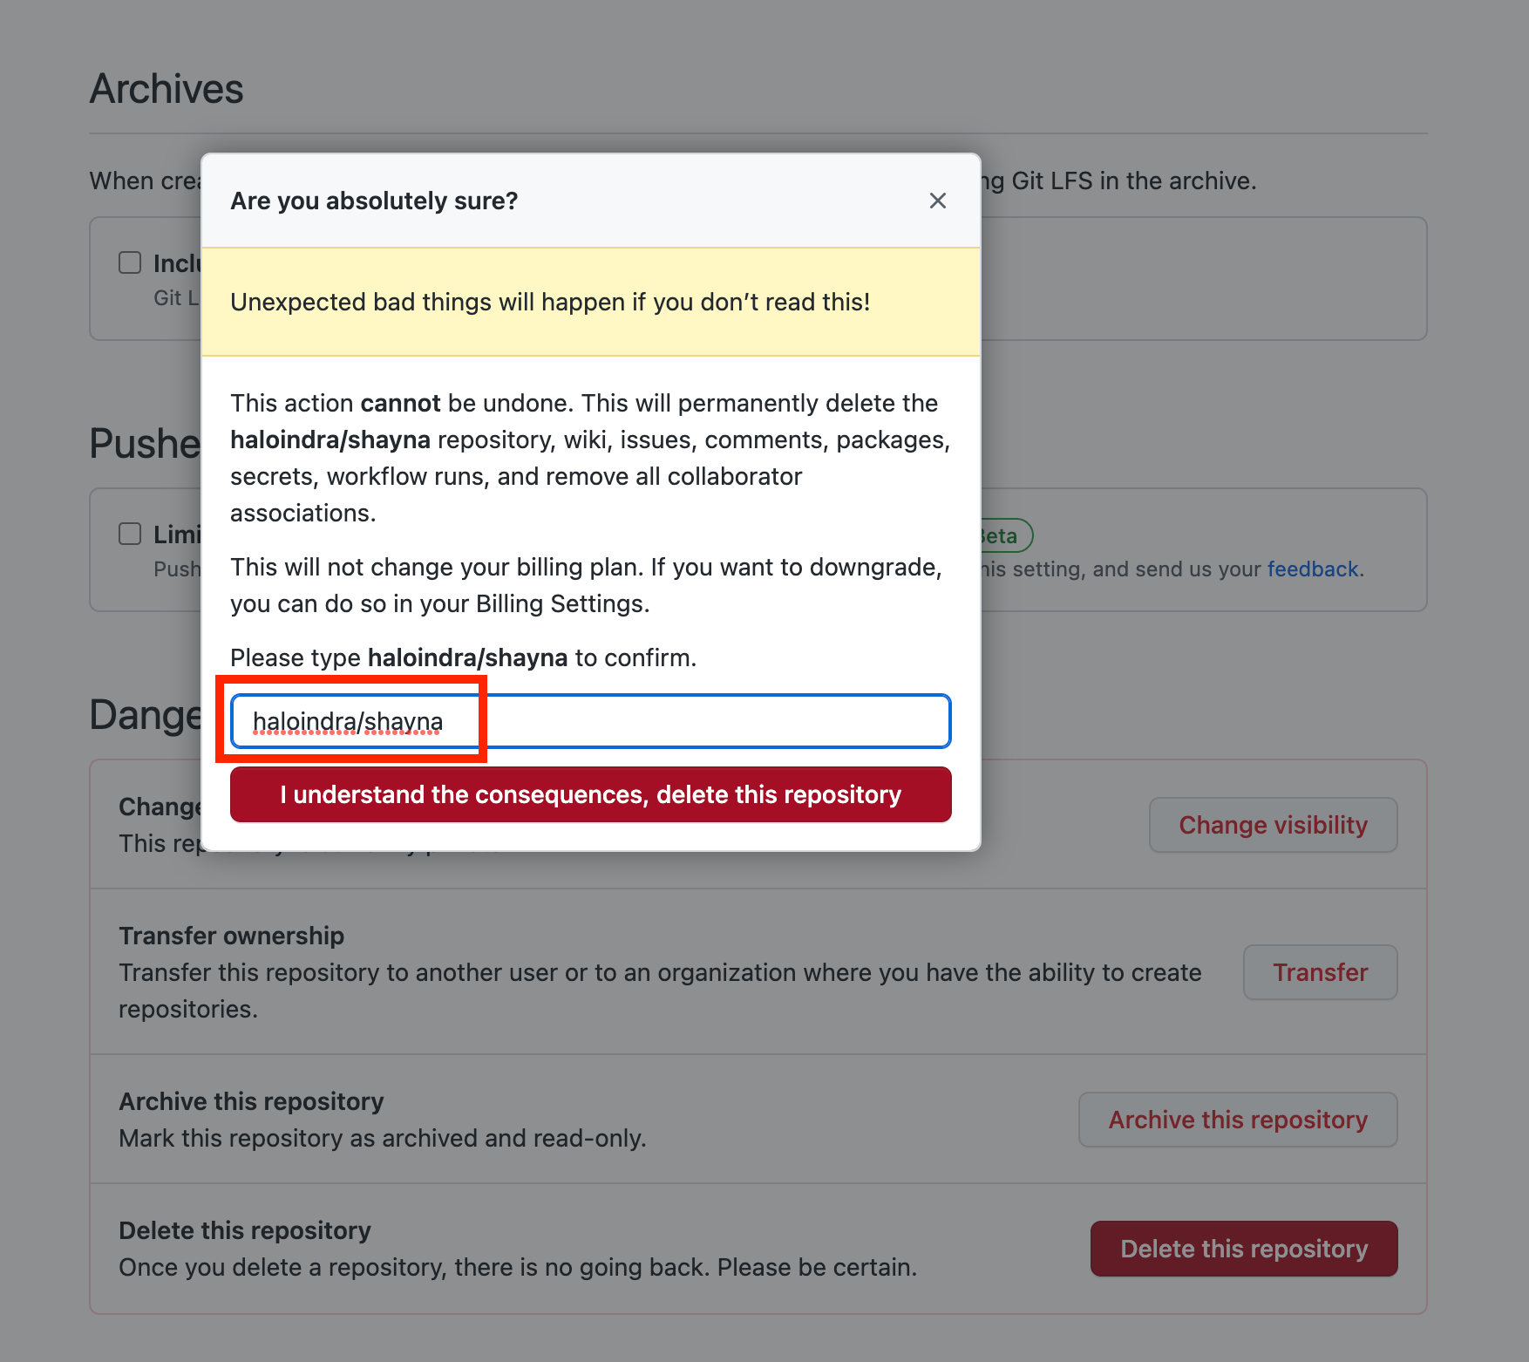Close the confirmation dialog with the X icon
Image resolution: width=1529 pixels, height=1362 pixels.
coord(938,201)
